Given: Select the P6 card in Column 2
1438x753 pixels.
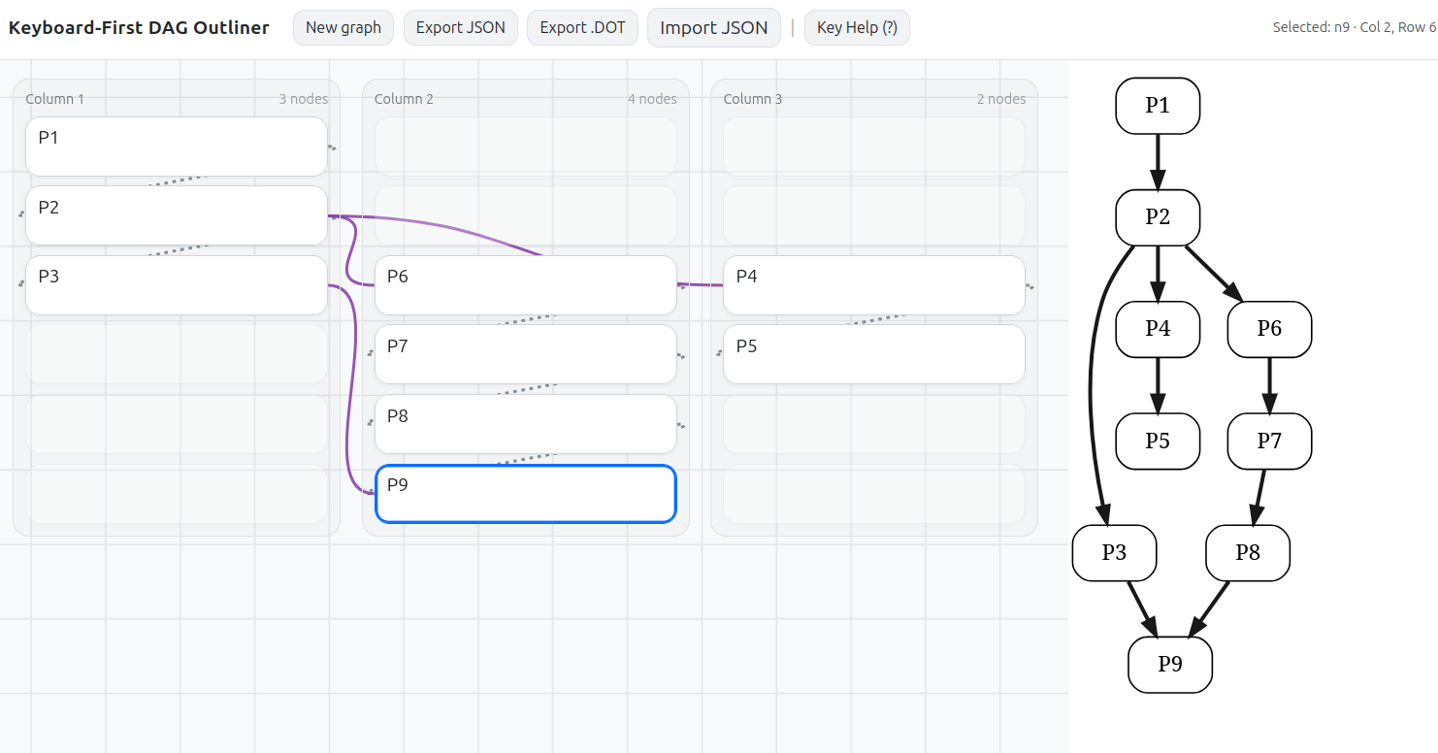Looking at the screenshot, I should (525, 285).
